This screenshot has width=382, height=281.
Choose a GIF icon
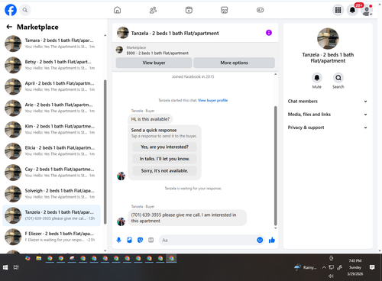click(x=151, y=240)
